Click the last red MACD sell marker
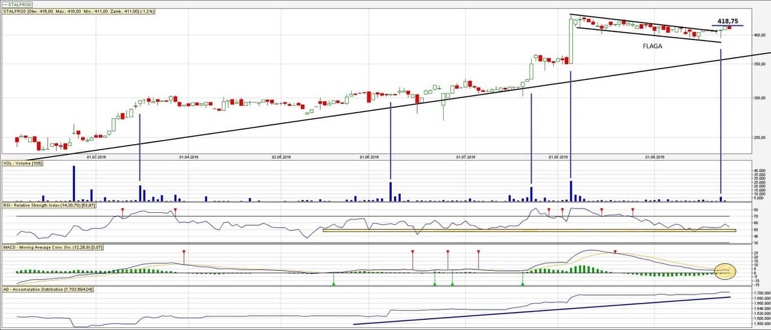Image resolution: width=771 pixels, height=330 pixels. pos(615,252)
